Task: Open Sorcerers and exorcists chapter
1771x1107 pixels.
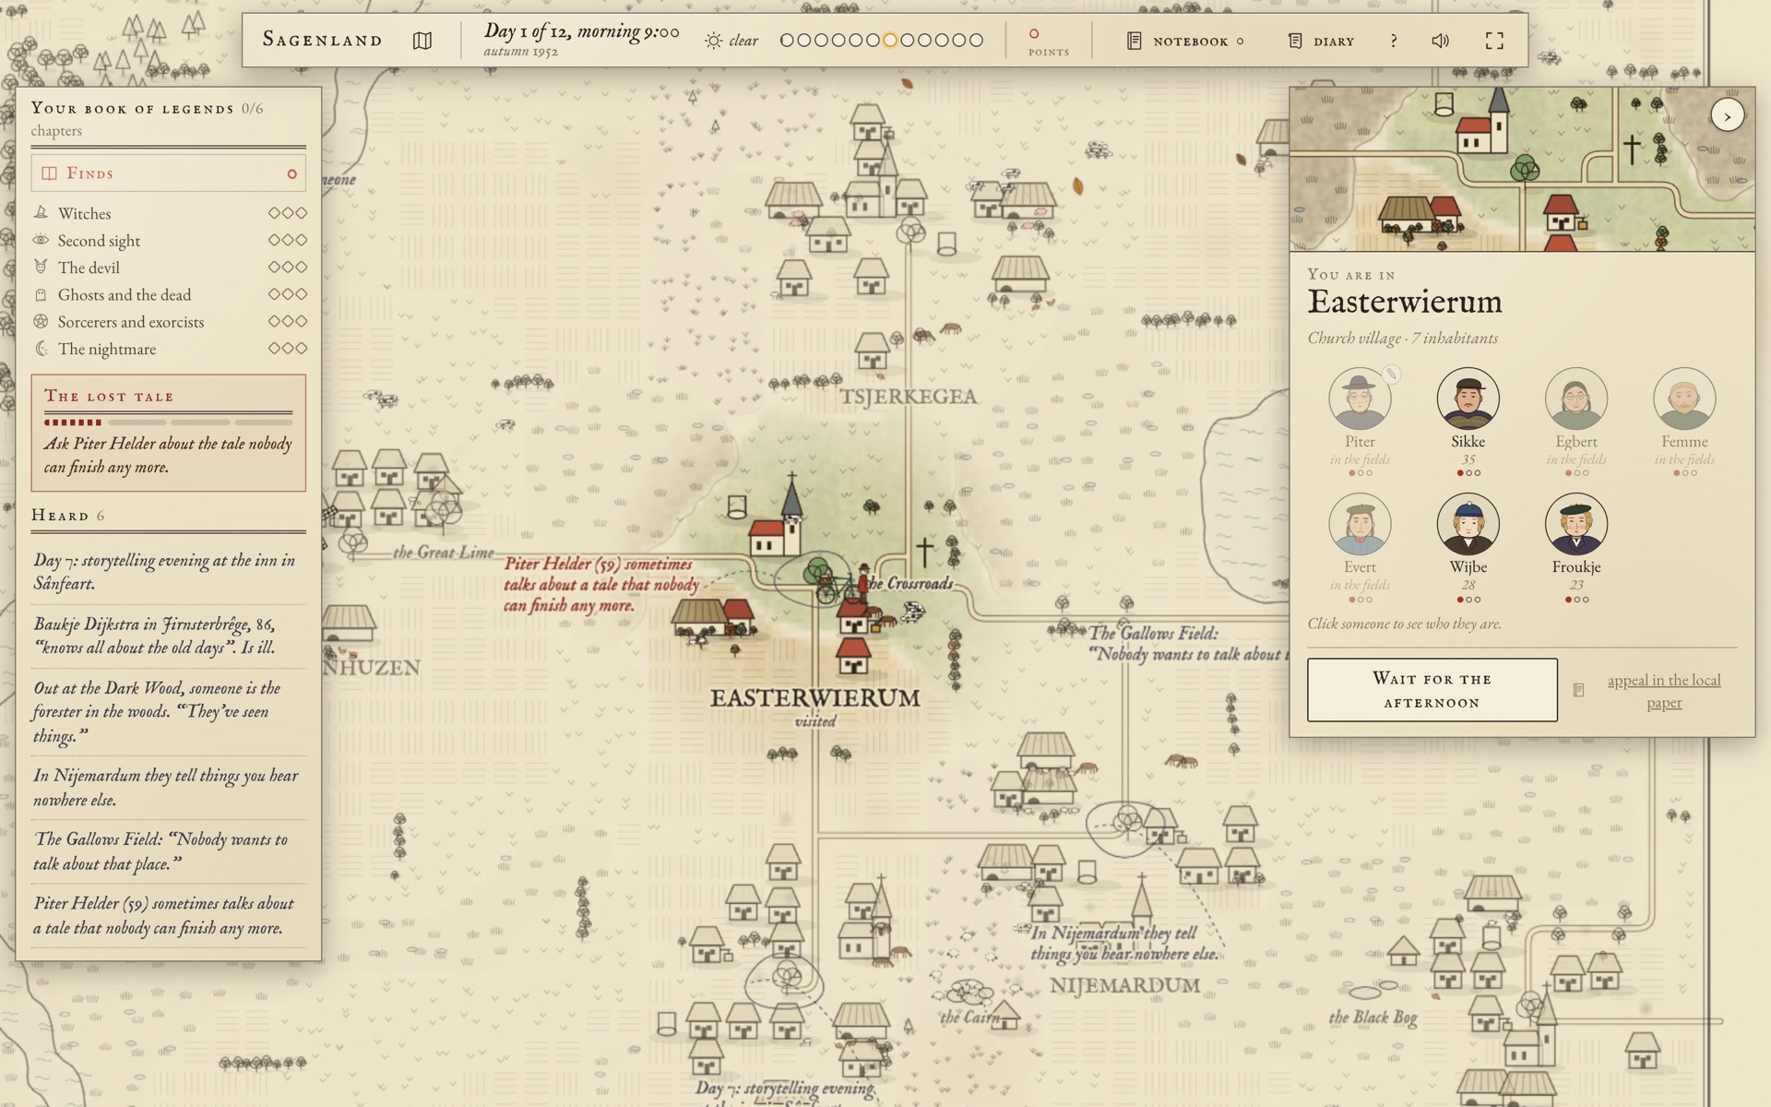Action: click(x=168, y=322)
